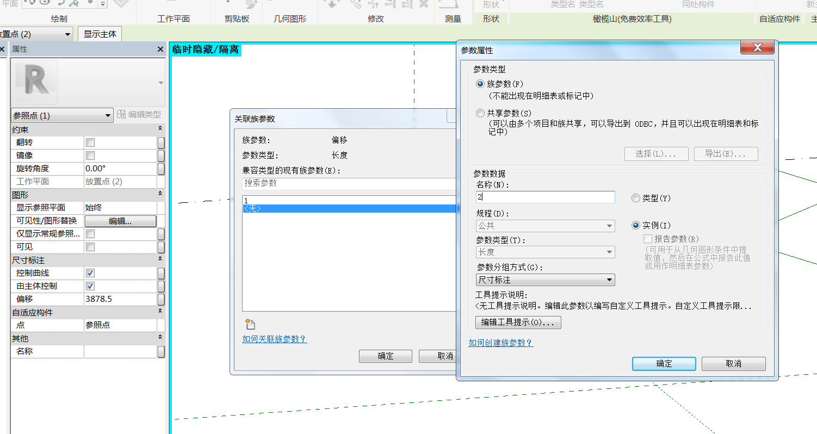Select the 共享参数(S) radio button
817x434 pixels.
point(480,113)
